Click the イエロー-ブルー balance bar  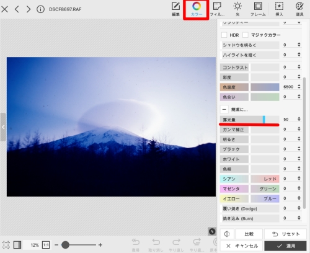[x=250, y=198]
